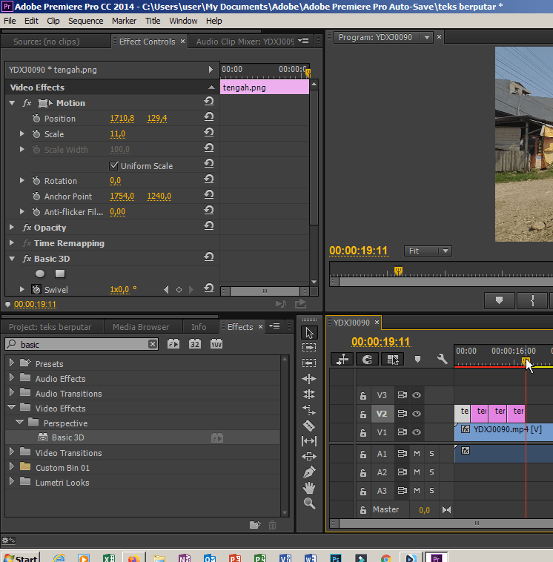Hide track V3 output eye
553x562 pixels.
tap(417, 395)
